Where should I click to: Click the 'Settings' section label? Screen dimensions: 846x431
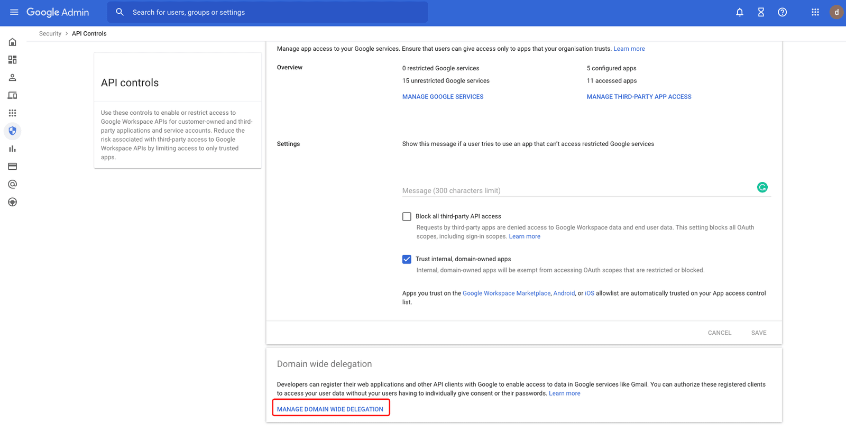tap(289, 144)
